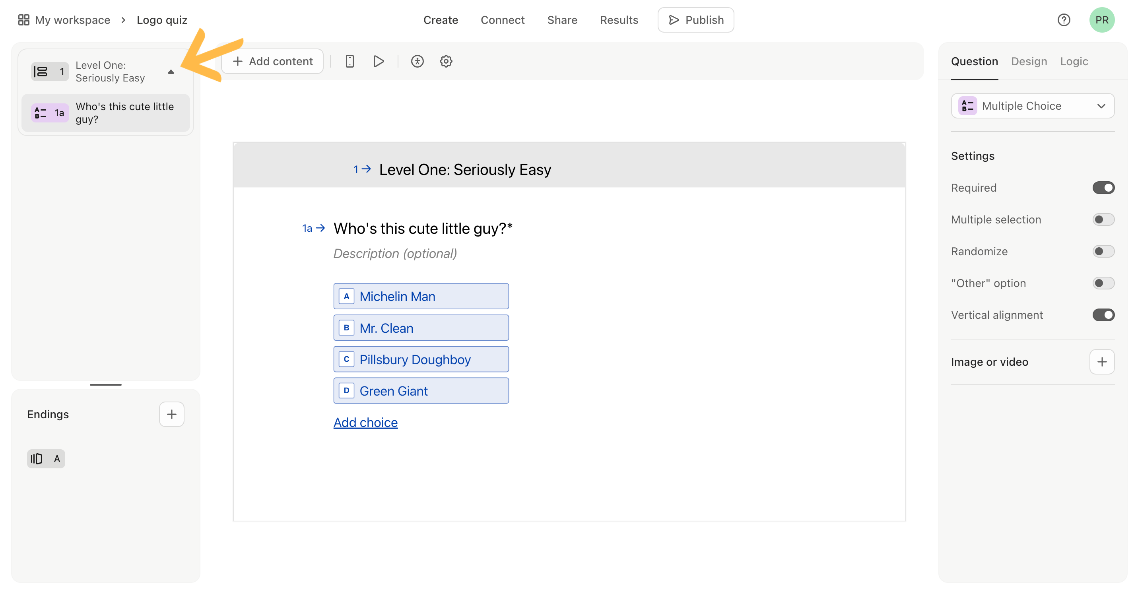Click the play preview icon
Viewport: 1134px width, 590px height.
click(x=378, y=61)
